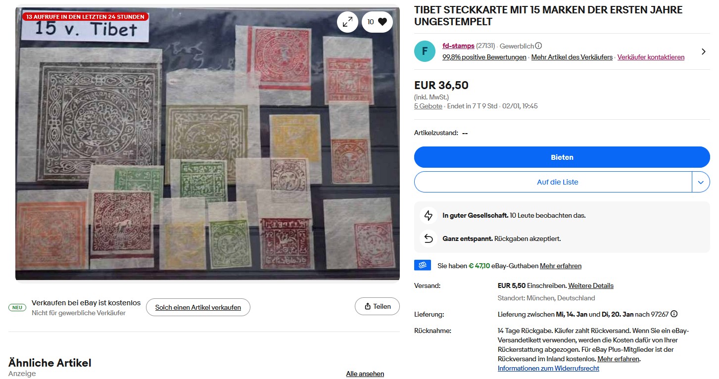Viewport: 719px width, 379px height.
Task: Click the delivery info icon near postal code
Action: (674, 314)
